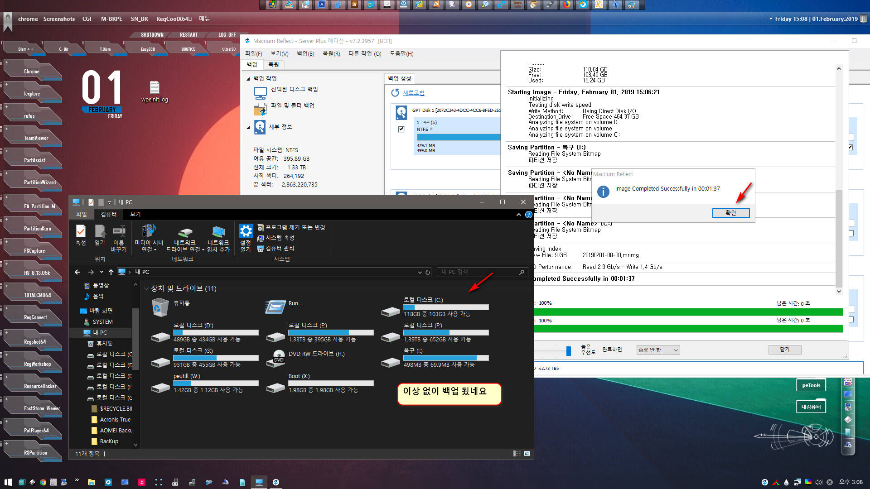Open Firefox from the top dock bar
Viewport: 870px width, 489px height.
[x=566, y=5]
